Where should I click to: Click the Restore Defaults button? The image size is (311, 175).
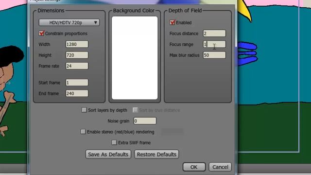156,155
